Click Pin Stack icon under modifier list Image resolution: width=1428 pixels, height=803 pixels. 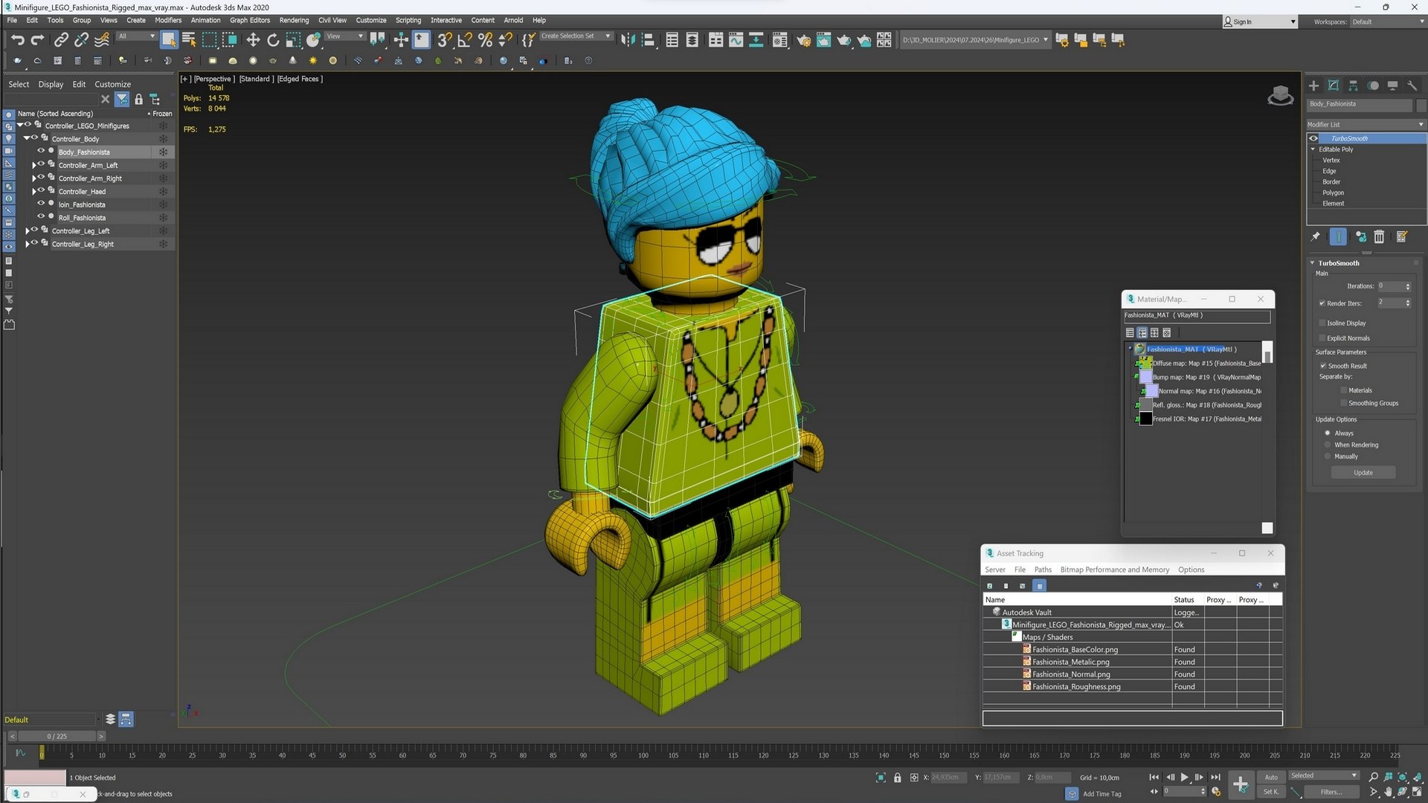click(x=1315, y=236)
